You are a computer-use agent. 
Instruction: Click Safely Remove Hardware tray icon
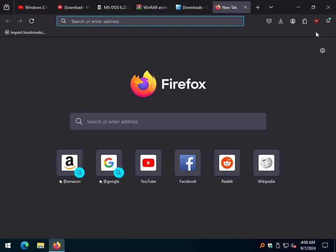tap(278, 245)
